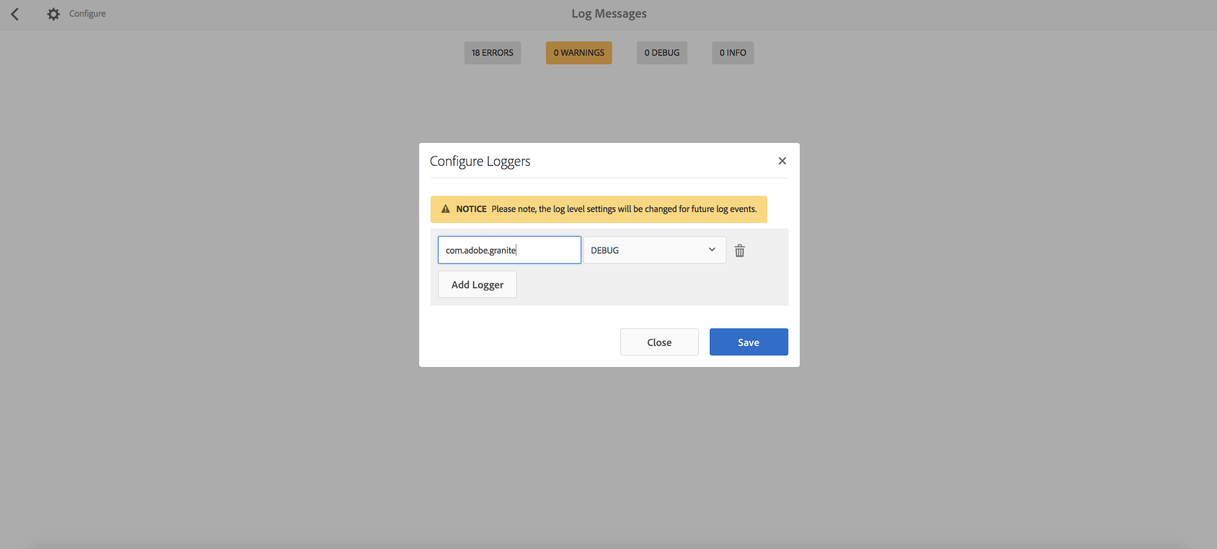Toggle the 0 DEBUG filter
The image size is (1217, 549).
point(662,53)
